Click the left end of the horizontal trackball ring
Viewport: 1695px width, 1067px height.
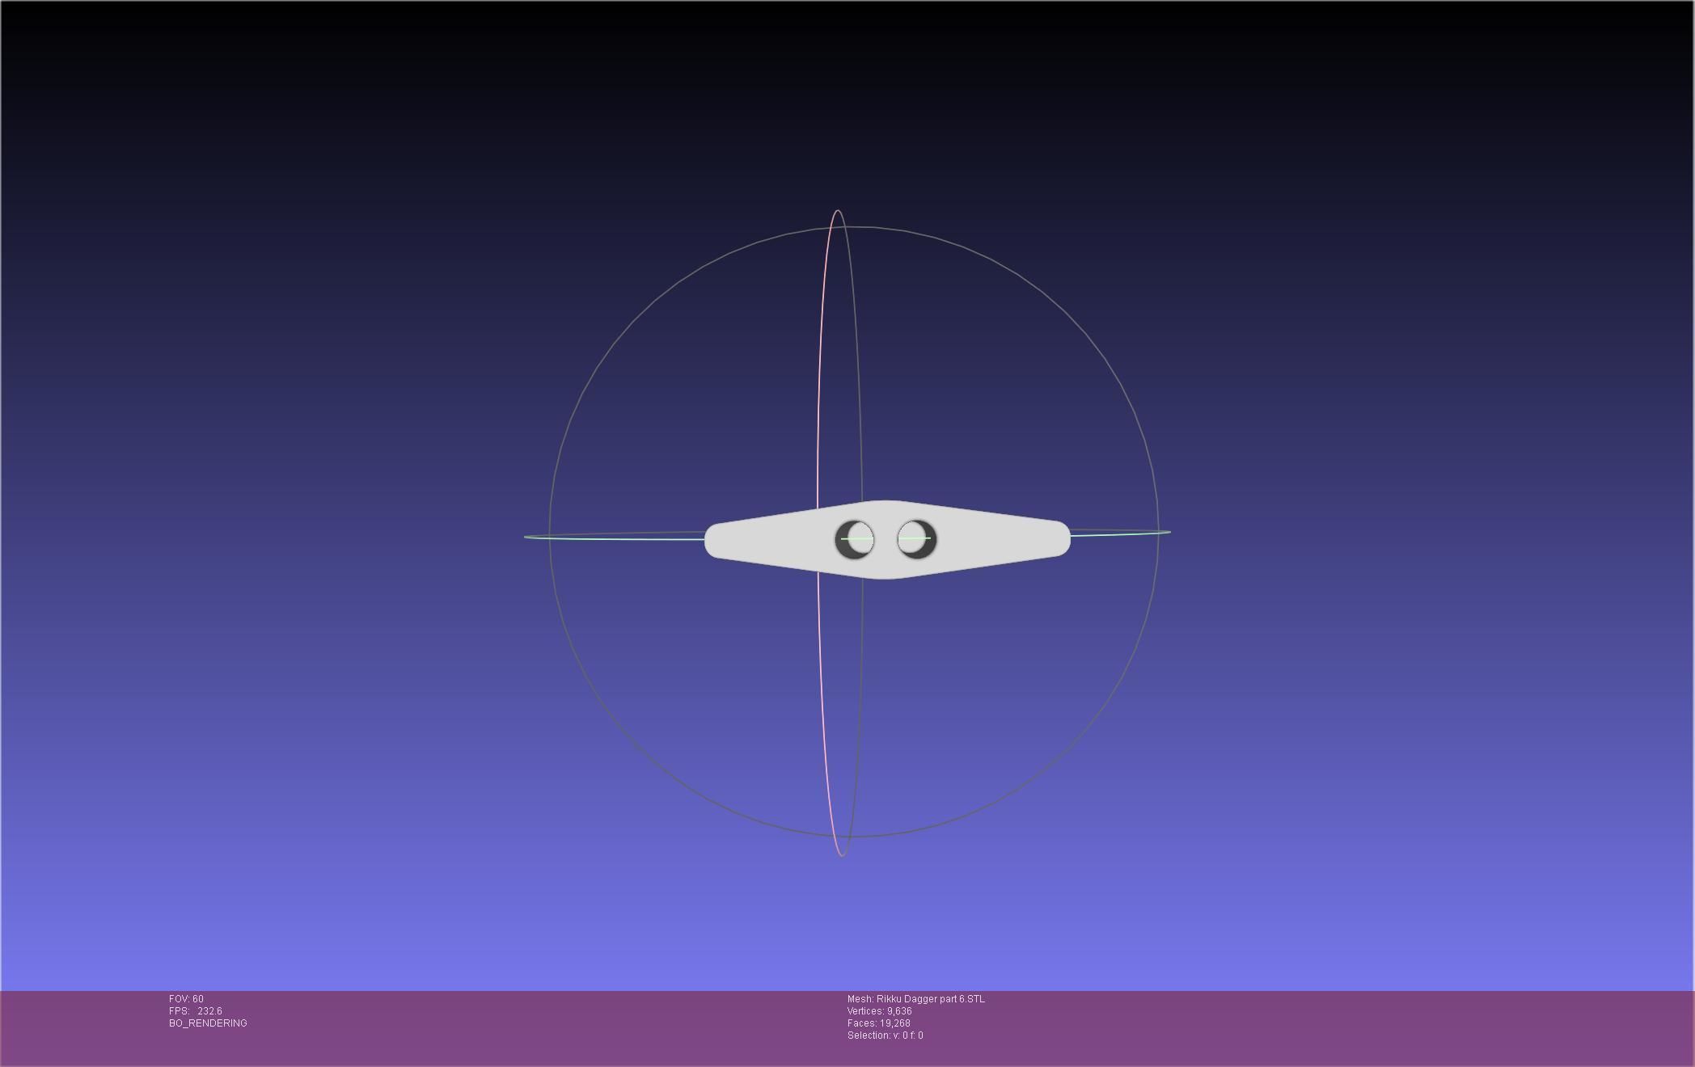526,537
